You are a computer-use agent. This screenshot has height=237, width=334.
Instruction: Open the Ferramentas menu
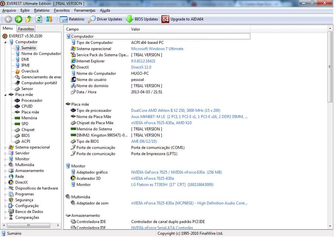85,10
